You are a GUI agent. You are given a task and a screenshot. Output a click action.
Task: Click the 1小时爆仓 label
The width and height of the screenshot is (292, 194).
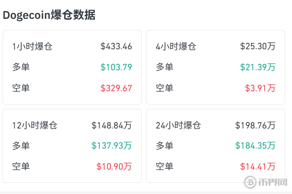(x=32, y=46)
